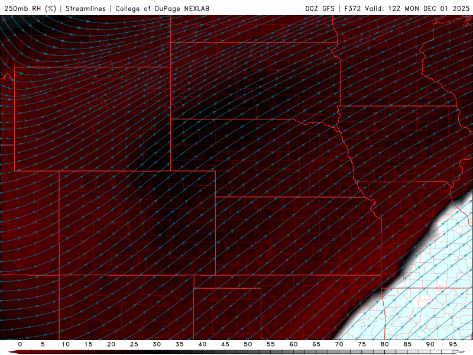
Task: Click the '95' colorbar scale label
Action: (452, 344)
